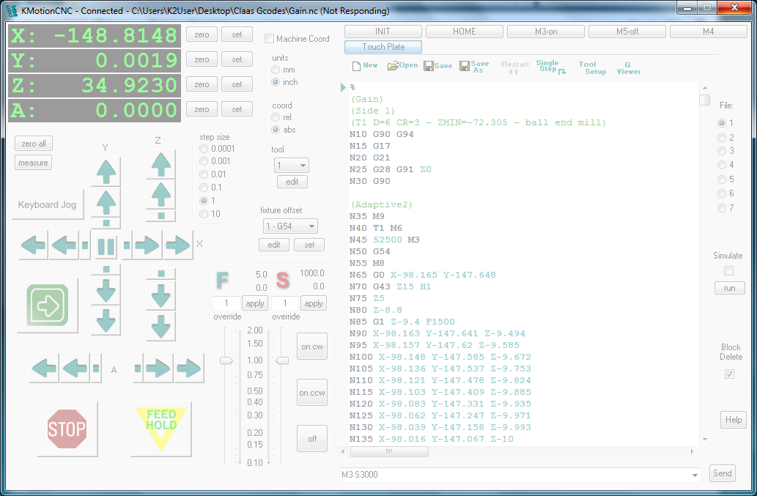
Task: Click the red STOP sign icon
Action: click(67, 429)
